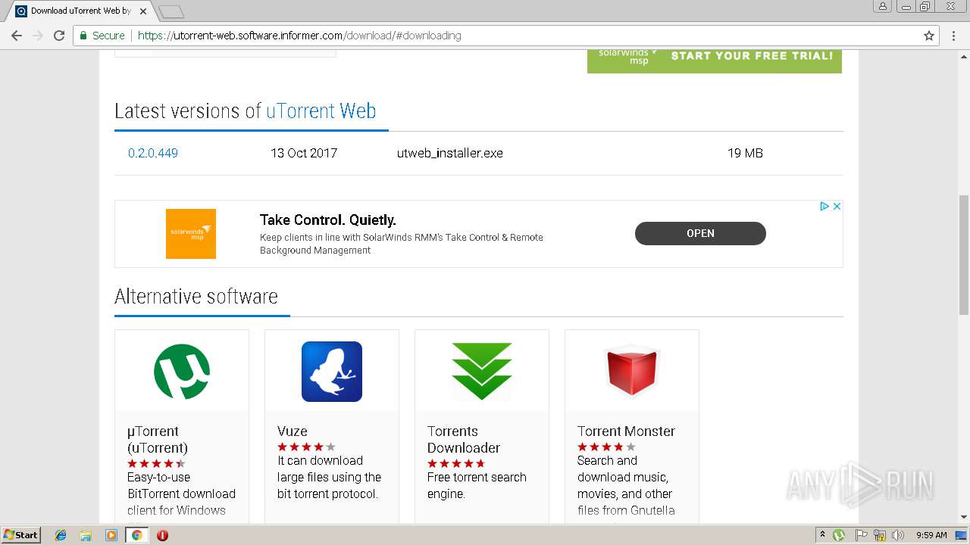Image resolution: width=970 pixels, height=545 pixels.
Task: Click the Torrent Monster red cube icon
Action: [632, 372]
